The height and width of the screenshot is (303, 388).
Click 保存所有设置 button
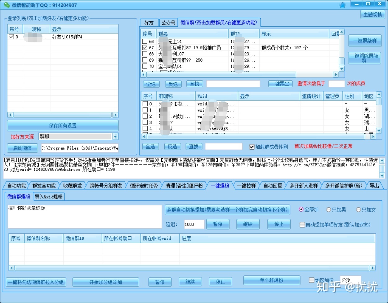[63, 125]
